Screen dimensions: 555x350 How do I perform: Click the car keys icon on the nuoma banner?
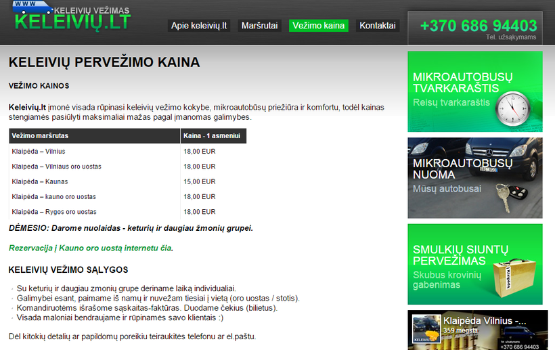[511, 197]
